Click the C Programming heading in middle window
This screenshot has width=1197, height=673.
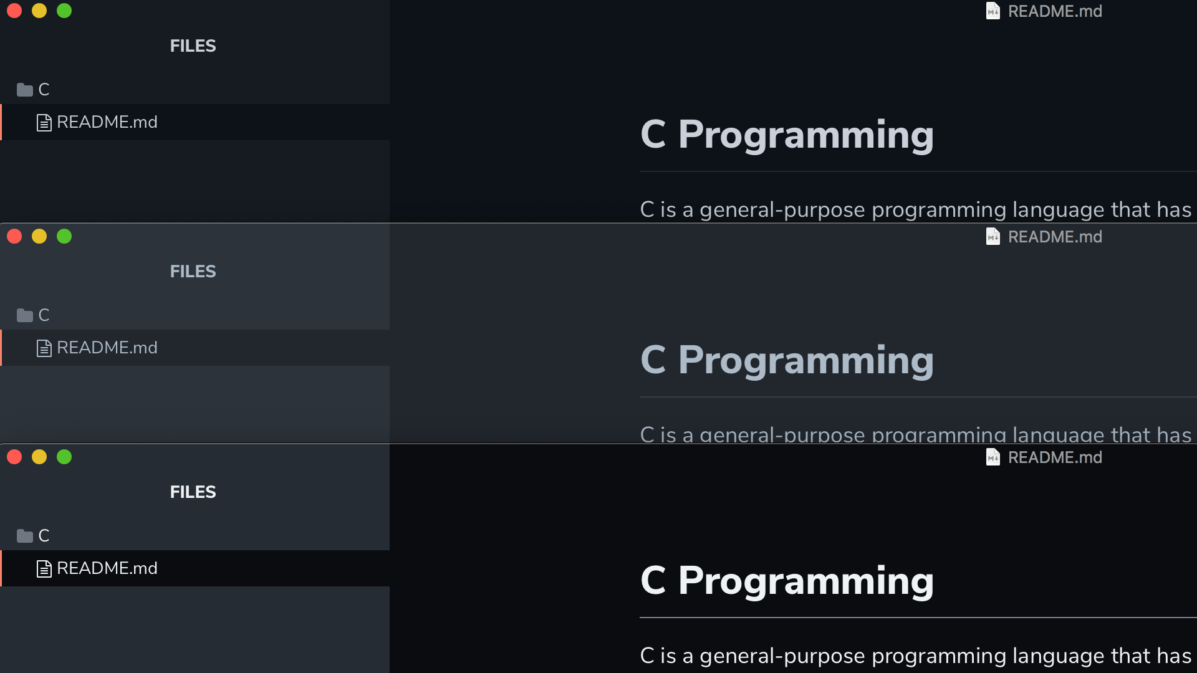tap(787, 360)
